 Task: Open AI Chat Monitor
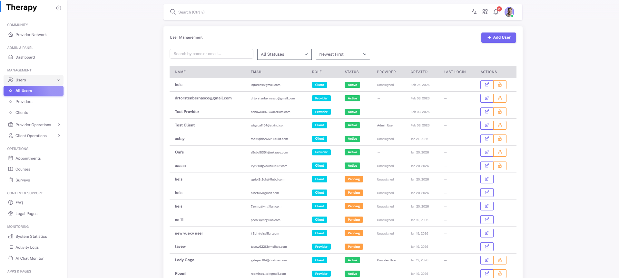pyautogui.click(x=34, y=258)
